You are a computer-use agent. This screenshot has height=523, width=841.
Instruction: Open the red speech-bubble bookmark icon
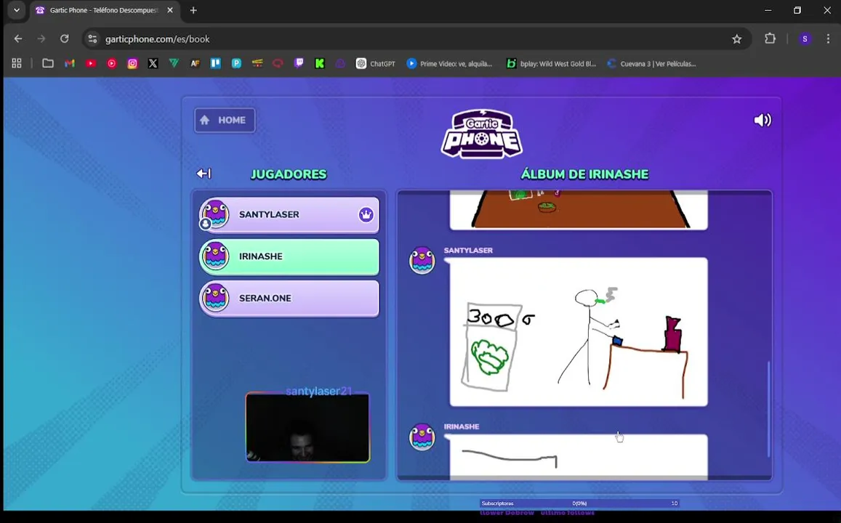278,63
